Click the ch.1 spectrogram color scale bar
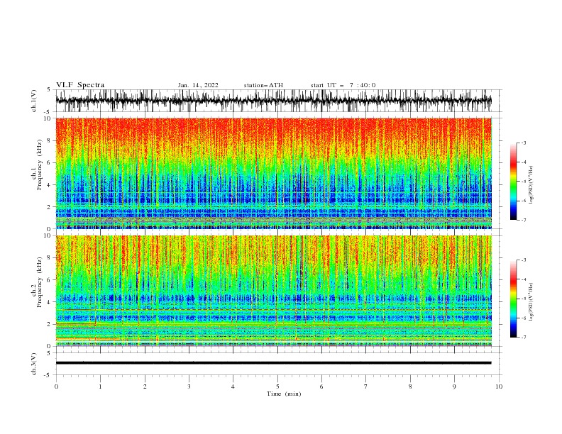562x434 pixels. pos(514,182)
